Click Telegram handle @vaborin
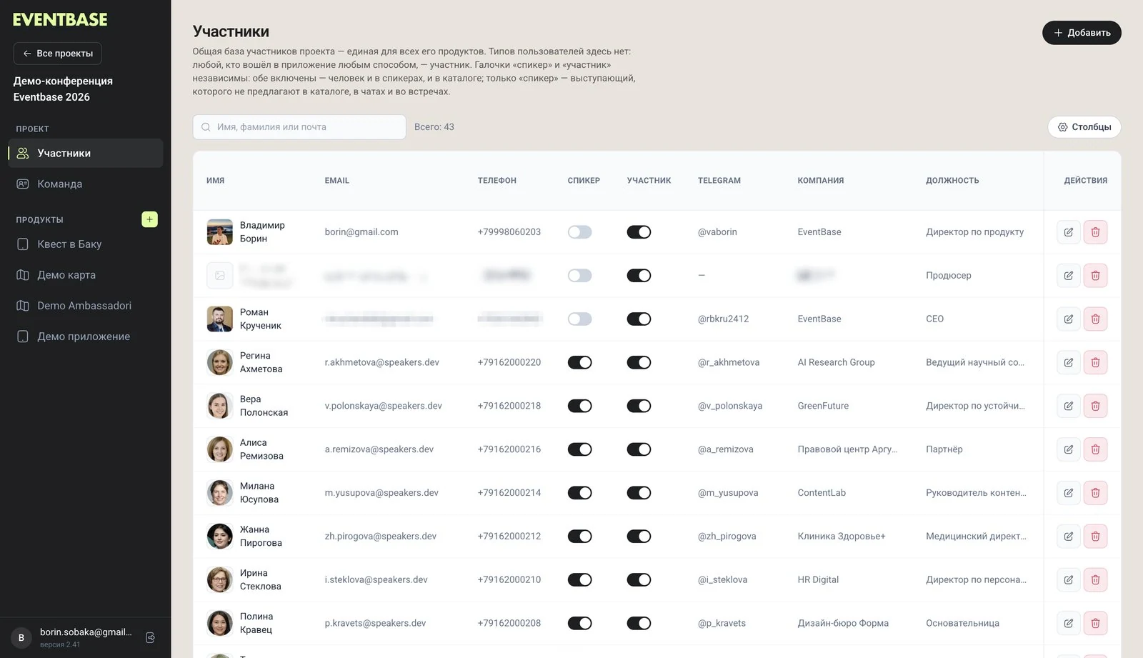 717,232
